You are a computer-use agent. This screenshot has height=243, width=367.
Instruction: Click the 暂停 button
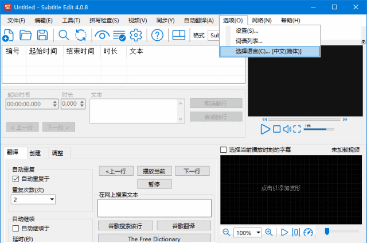coord(154,184)
